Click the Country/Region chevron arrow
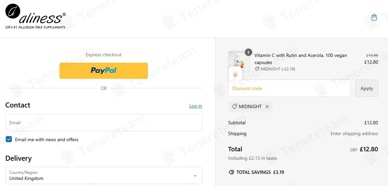 point(195,176)
